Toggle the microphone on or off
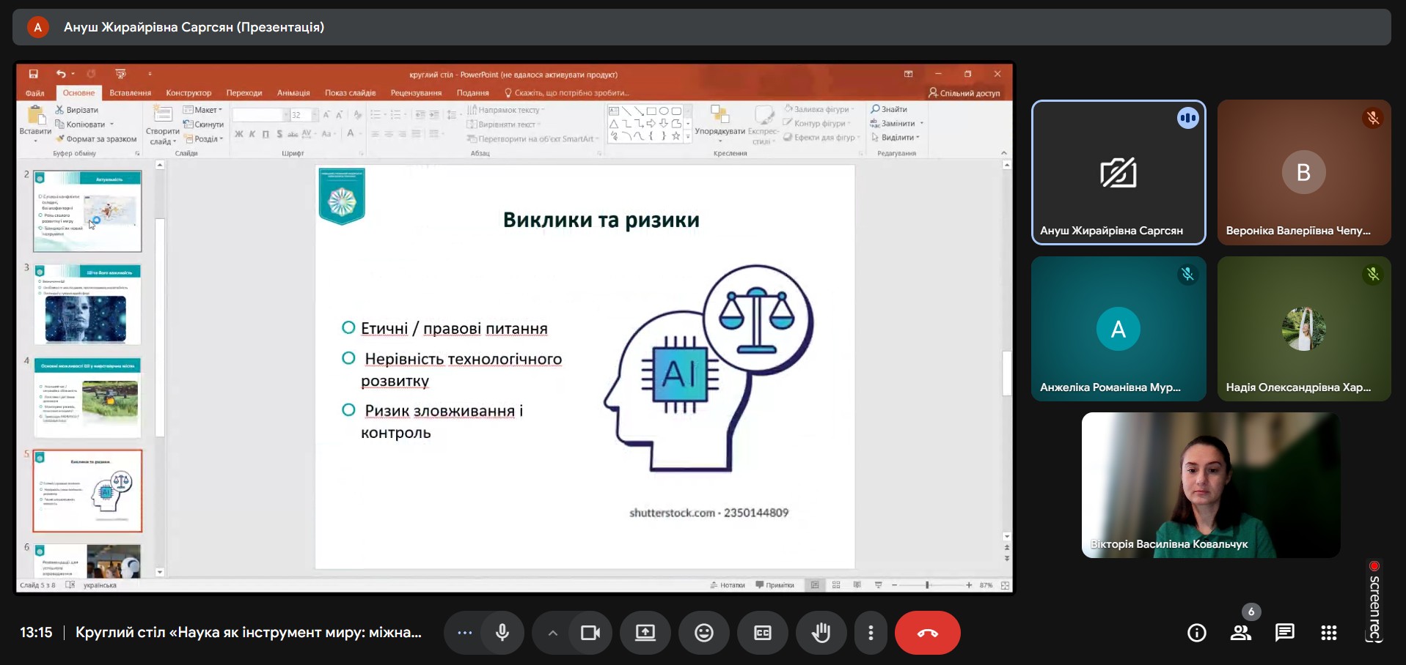Screen dimensions: 1406x665 [x=502, y=633]
